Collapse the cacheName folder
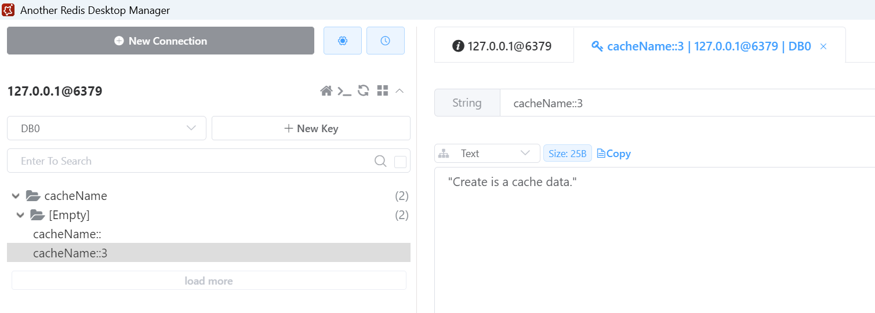 (x=16, y=196)
